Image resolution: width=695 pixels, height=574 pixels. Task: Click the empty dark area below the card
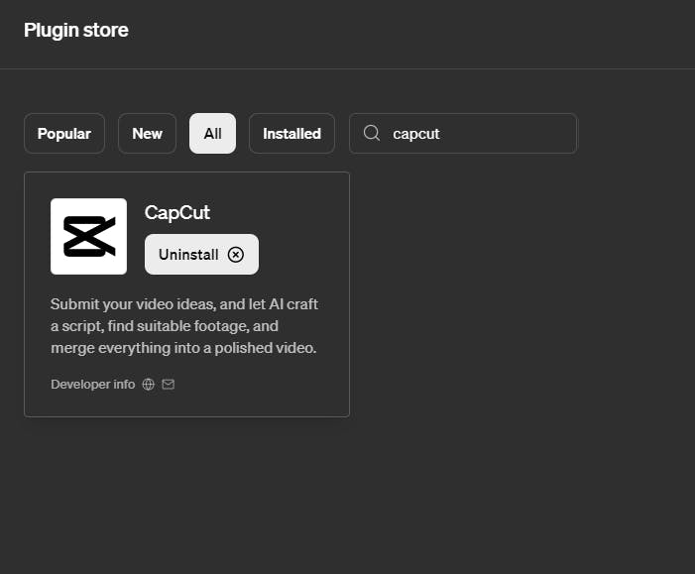[347, 496]
